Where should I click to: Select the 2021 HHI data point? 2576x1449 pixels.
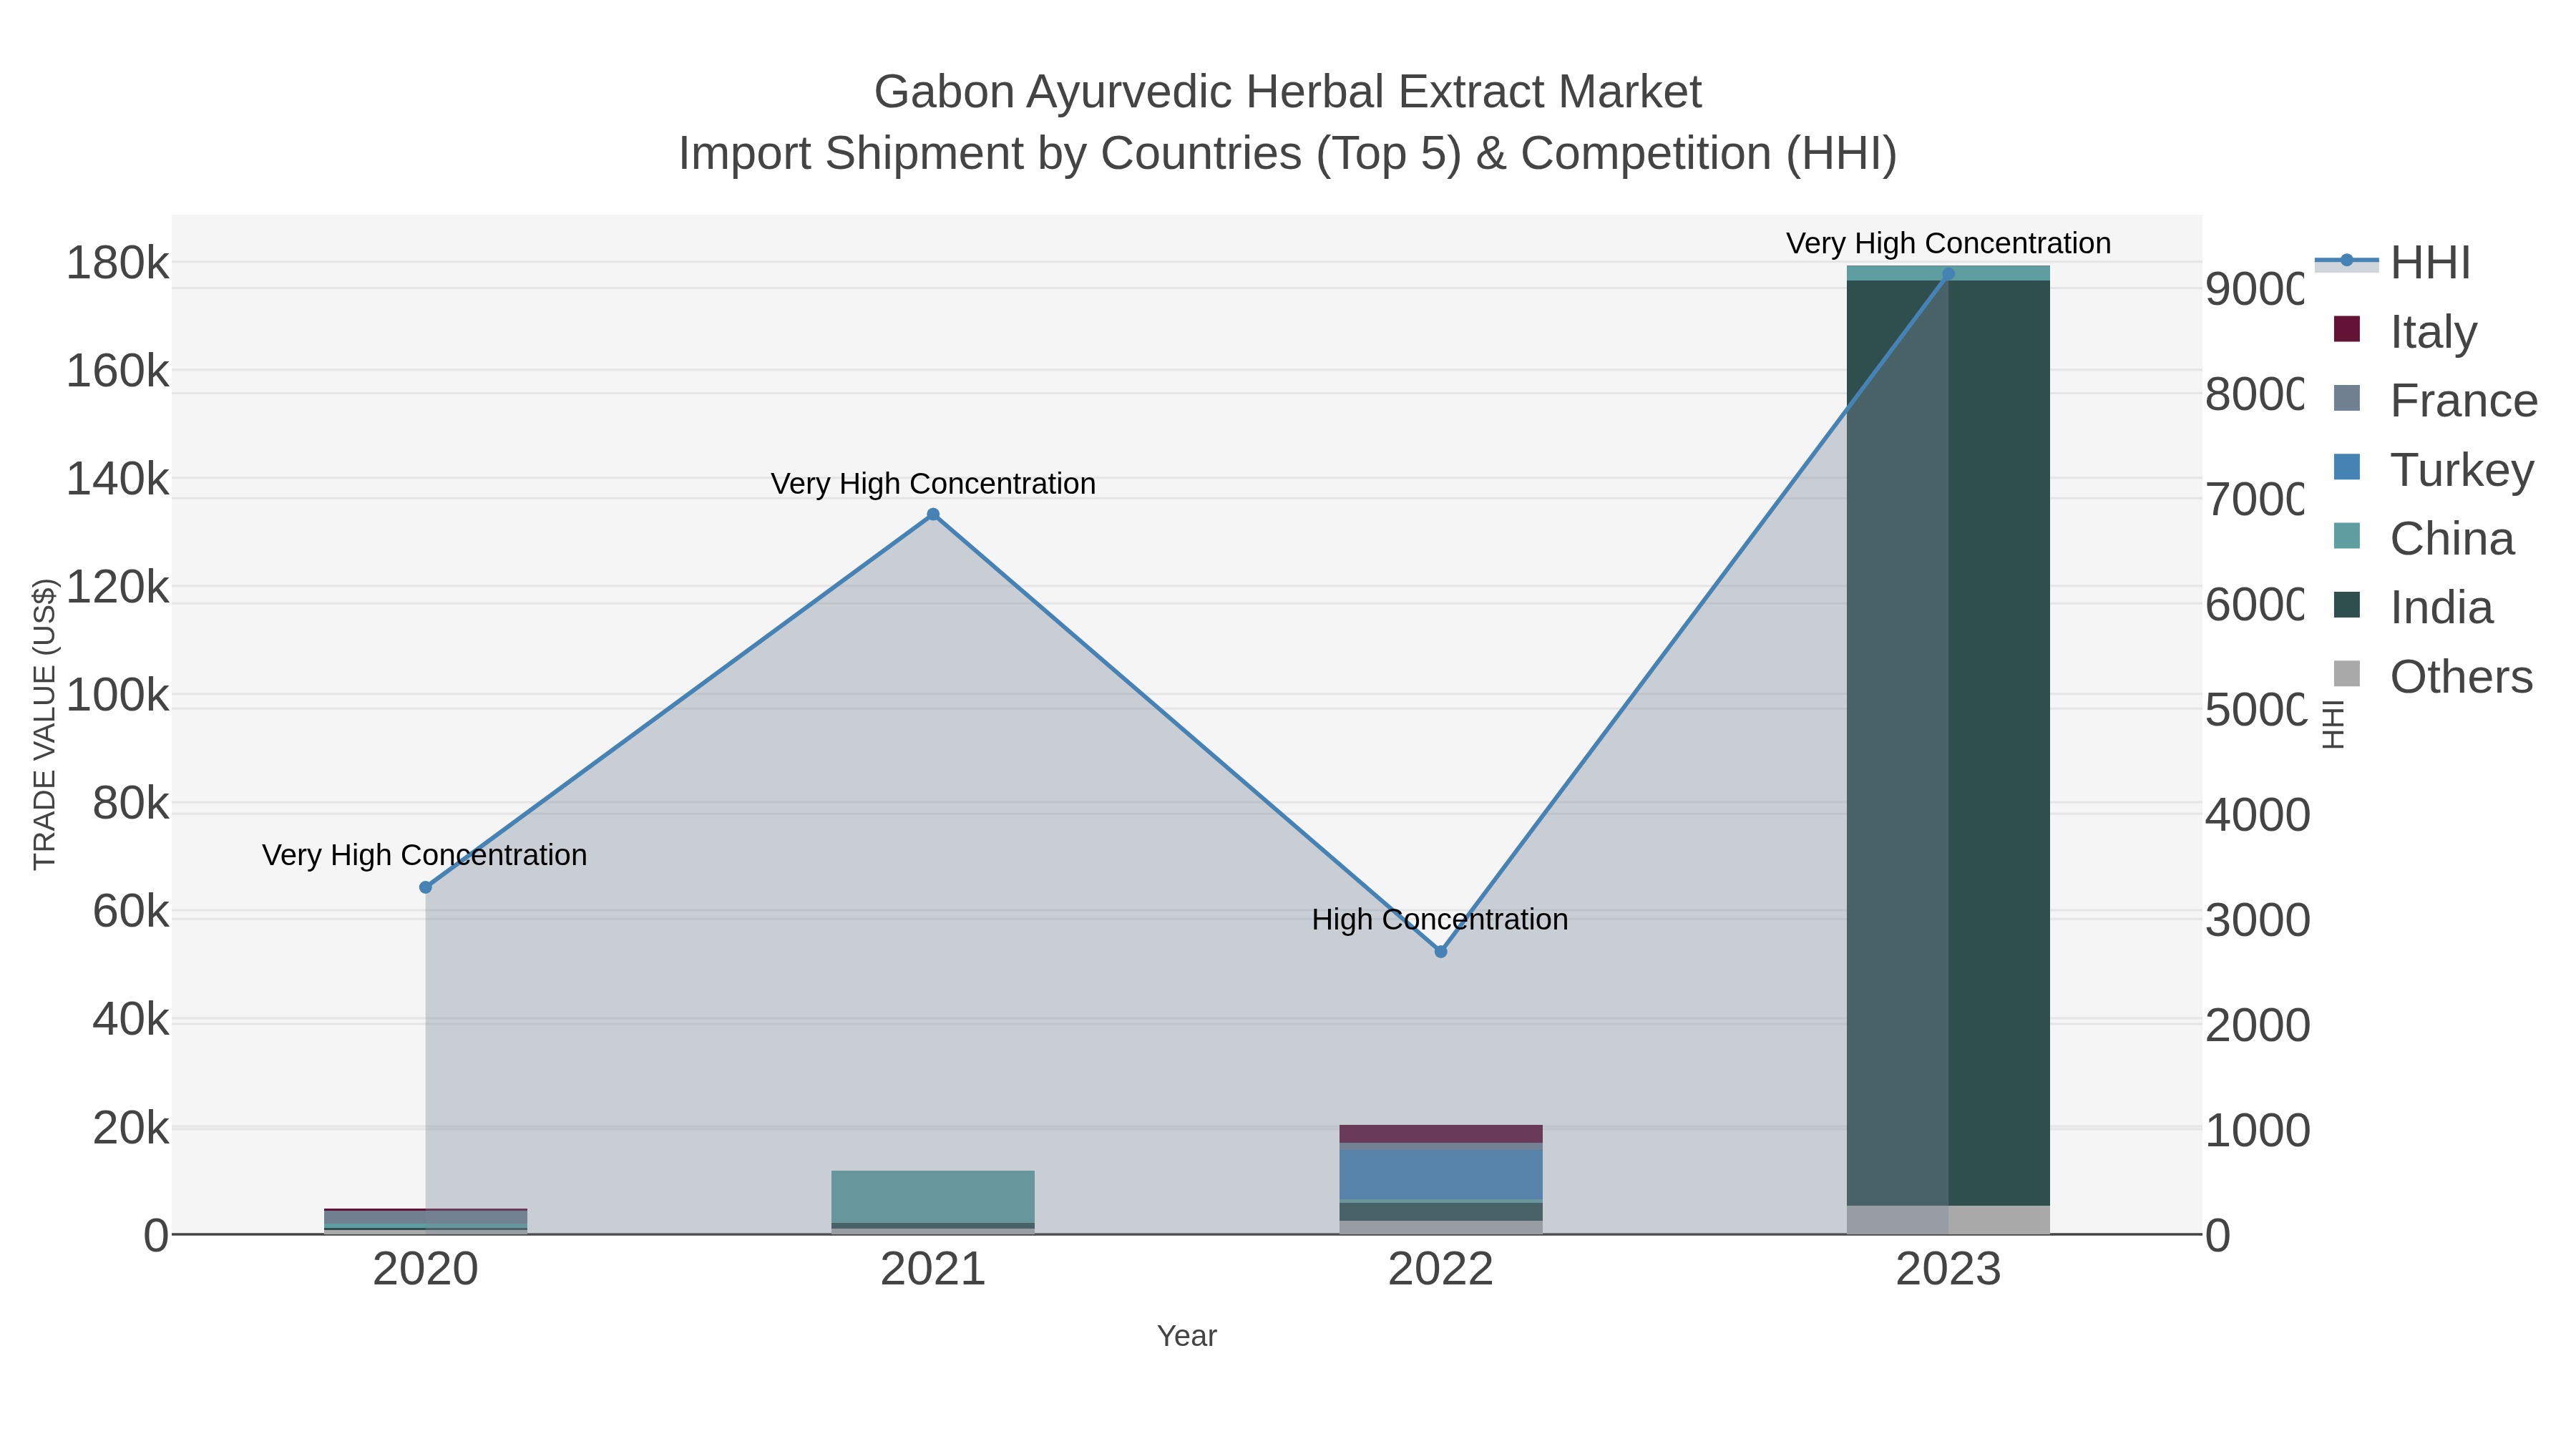pos(933,515)
